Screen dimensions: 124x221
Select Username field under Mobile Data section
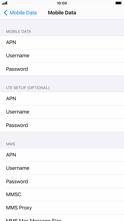[x=62, y=56]
